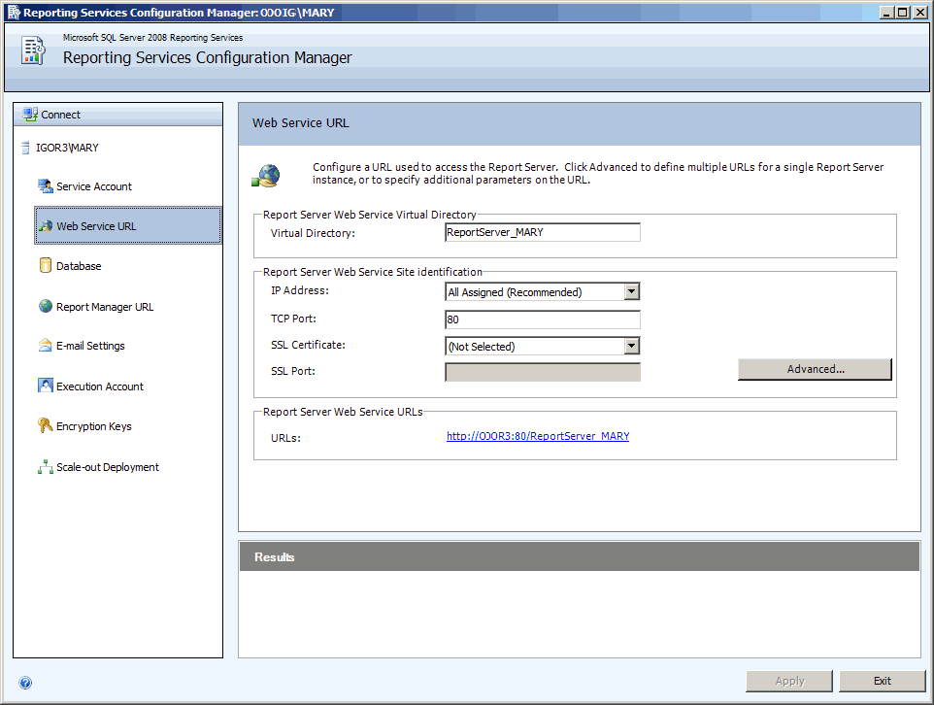Click the Reporting Services header logo icon
The height and width of the screenshot is (705, 934).
33,50
